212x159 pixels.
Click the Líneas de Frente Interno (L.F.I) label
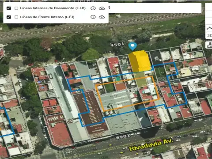[47, 17]
